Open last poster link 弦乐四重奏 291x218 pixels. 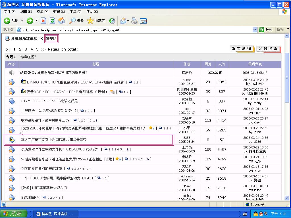click(x=257, y=151)
